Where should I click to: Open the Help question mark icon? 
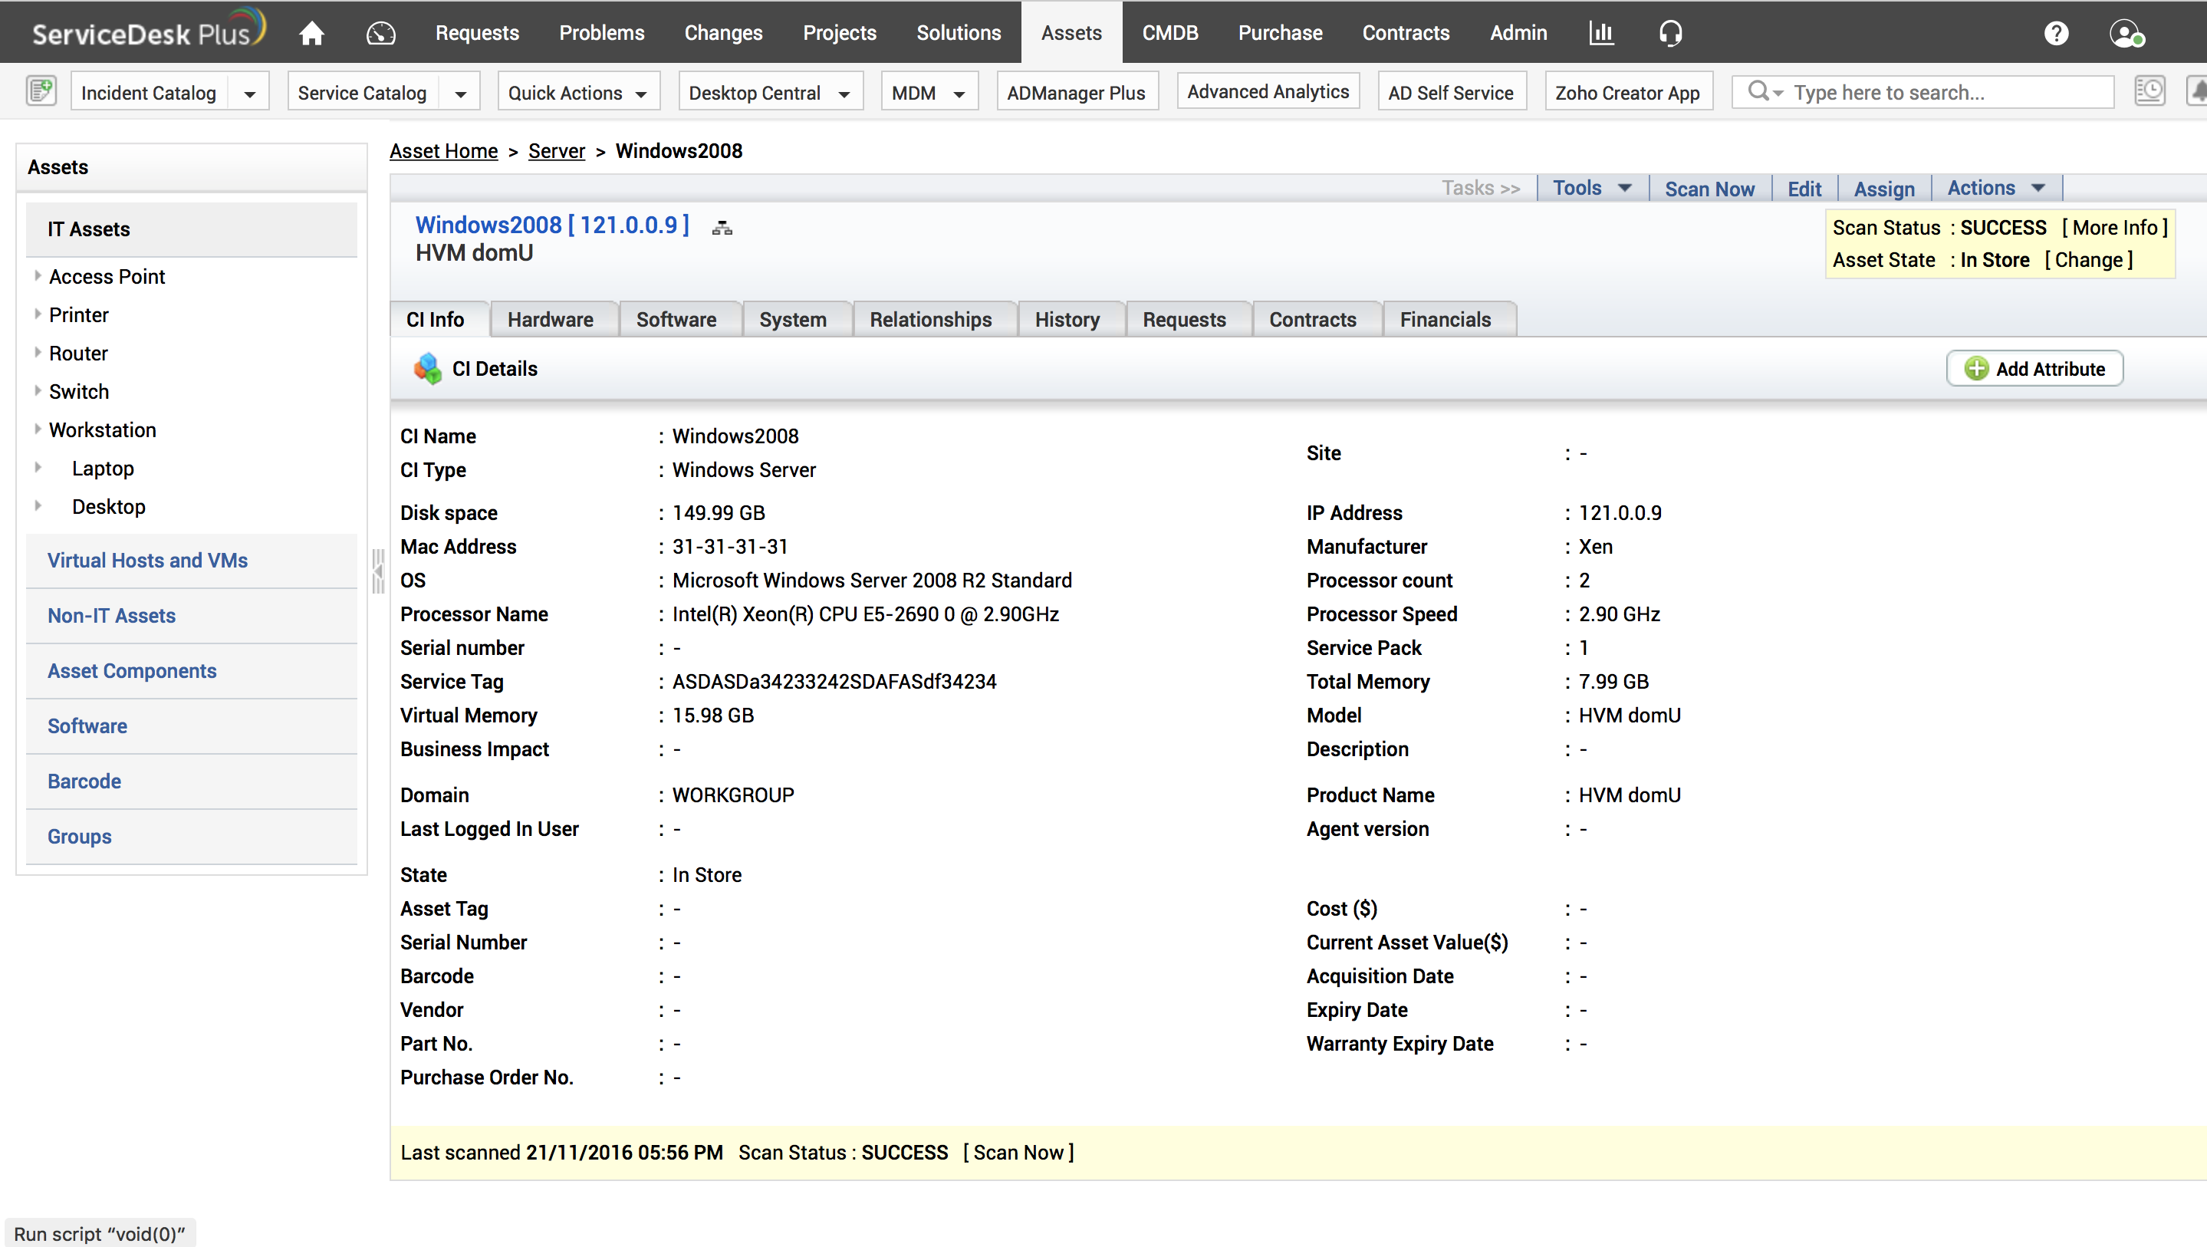[2056, 32]
